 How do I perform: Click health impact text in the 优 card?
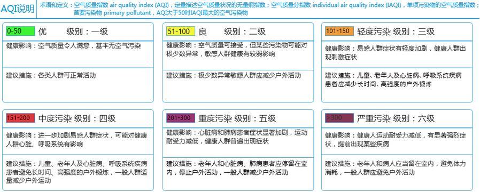point(73,46)
